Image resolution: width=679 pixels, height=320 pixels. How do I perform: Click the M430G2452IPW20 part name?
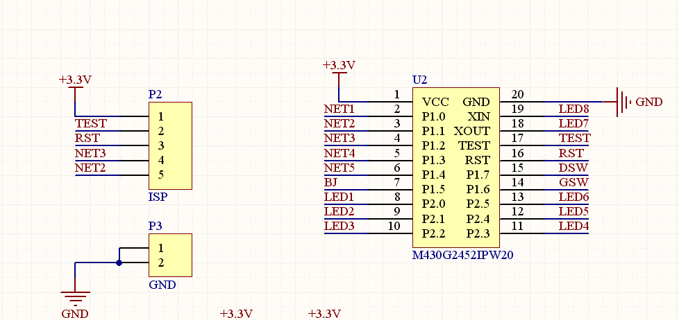(x=463, y=255)
